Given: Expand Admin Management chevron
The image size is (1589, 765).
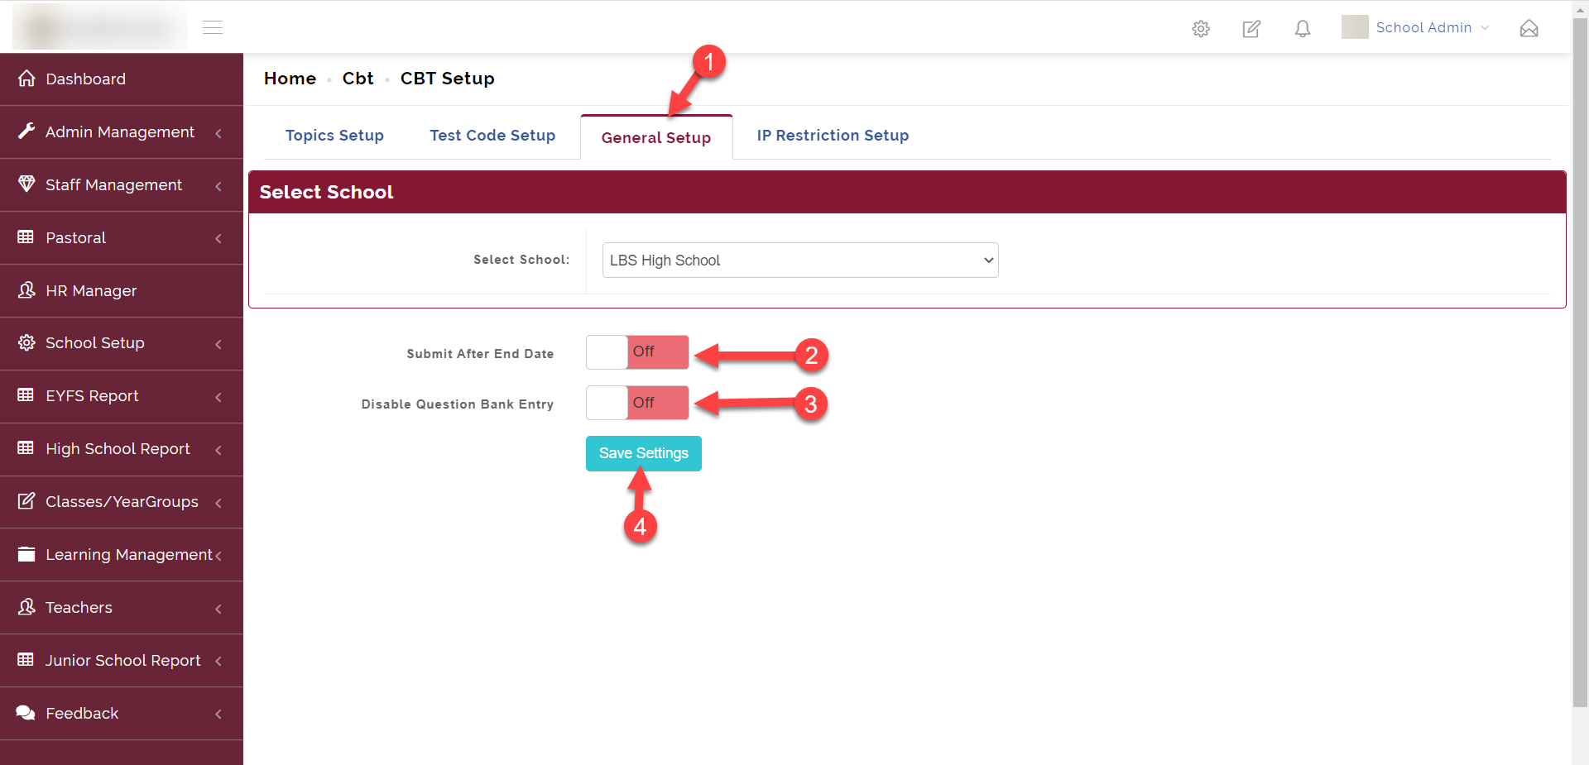Looking at the screenshot, I should 218,133.
